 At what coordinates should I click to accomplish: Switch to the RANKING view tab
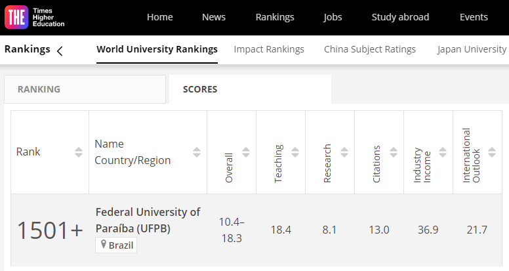click(85, 89)
